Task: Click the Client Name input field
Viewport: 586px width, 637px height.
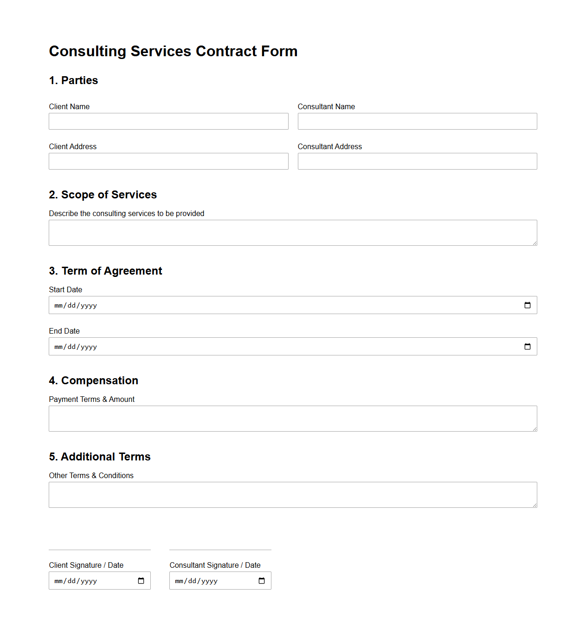Action: coord(168,121)
